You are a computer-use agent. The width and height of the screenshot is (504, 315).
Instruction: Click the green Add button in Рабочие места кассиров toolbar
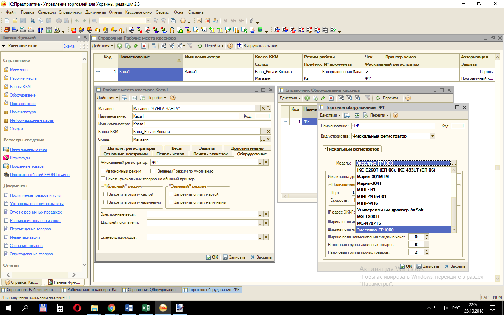120,46
